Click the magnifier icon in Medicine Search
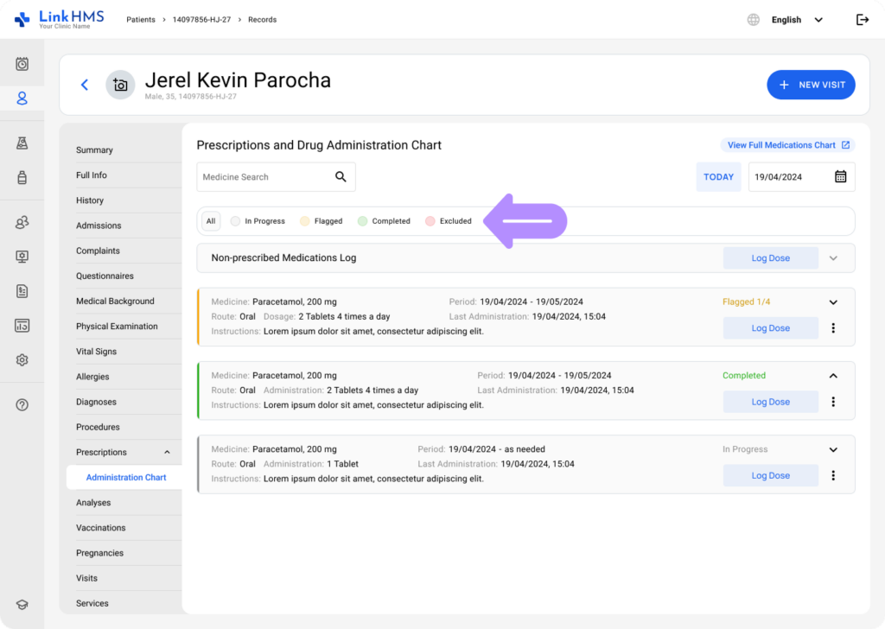Screen dimensions: 885x629 [x=341, y=177]
